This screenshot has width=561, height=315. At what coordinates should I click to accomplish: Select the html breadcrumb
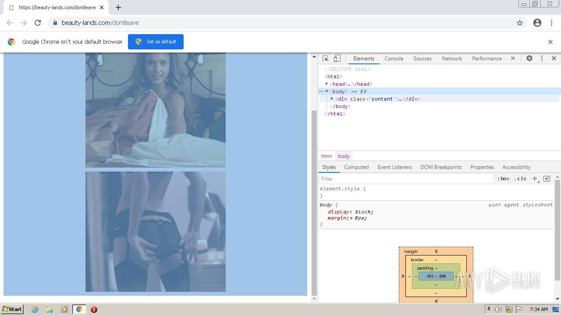pos(327,156)
